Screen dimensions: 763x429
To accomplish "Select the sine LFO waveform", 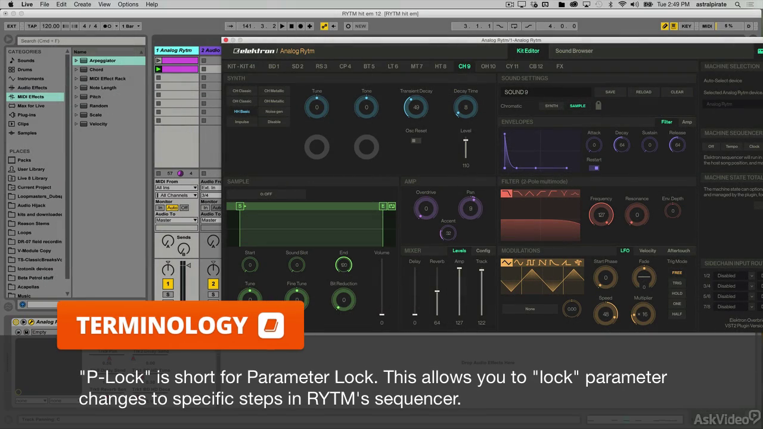I will click(518, 263).
